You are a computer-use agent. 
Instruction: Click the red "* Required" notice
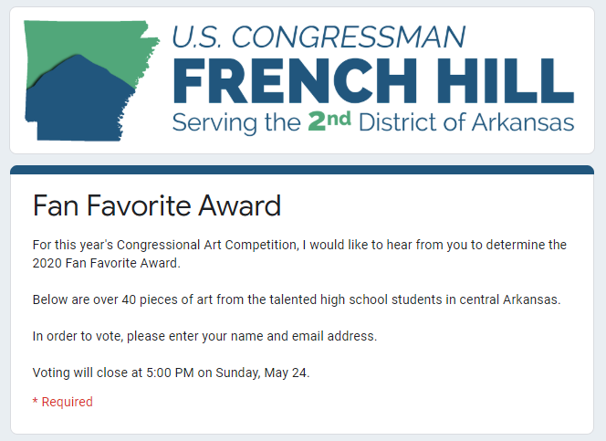click(62, 402)
